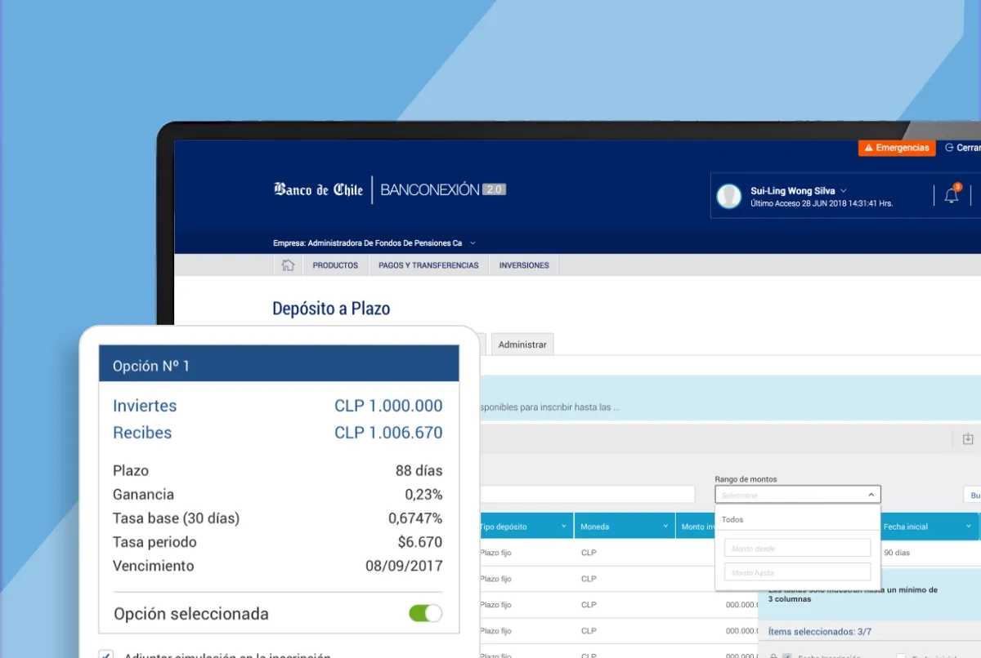Open the PRODUCTOS menu
Screen dimensions: 981x658
335,265
